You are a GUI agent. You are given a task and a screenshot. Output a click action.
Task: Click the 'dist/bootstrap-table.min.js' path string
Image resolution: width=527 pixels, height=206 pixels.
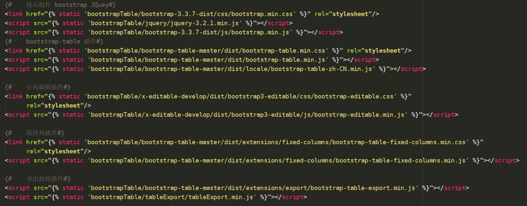208,60
